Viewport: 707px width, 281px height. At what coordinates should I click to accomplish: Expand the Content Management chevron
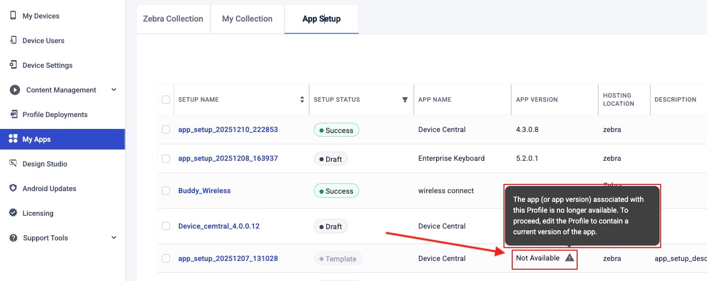114,90
